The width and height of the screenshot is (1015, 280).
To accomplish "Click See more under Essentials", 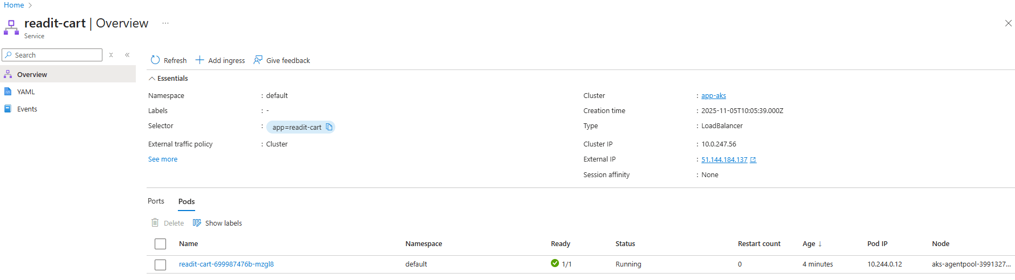I will pos(163,159).
